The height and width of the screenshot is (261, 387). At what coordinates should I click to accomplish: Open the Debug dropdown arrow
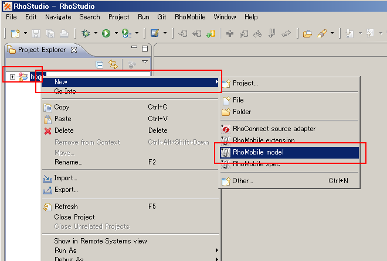tap(96, 33)
